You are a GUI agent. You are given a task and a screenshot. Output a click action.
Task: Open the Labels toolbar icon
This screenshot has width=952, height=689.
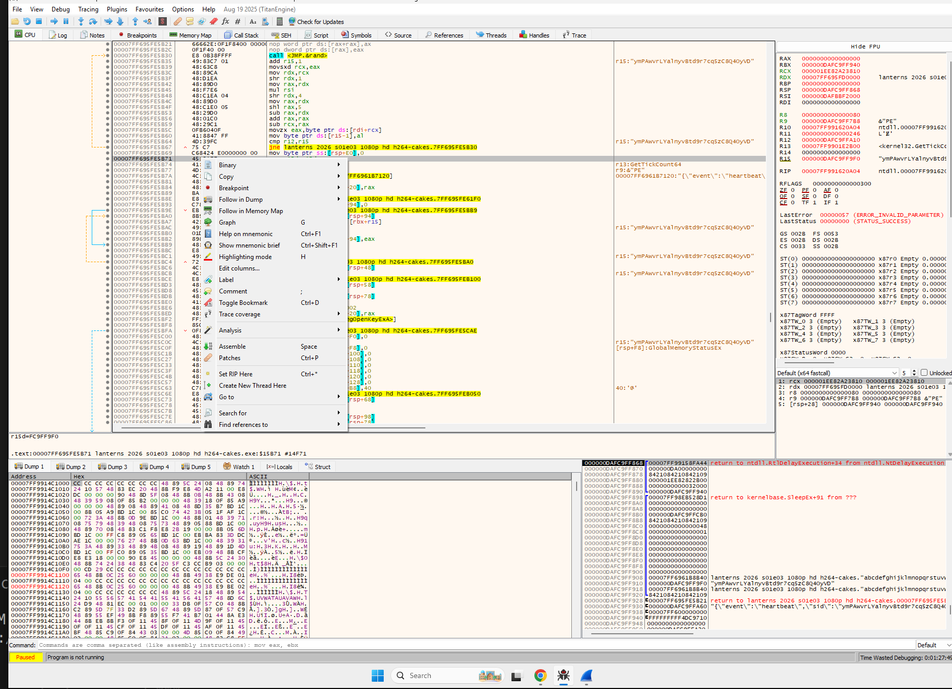pyautogui.click(x=202, y=21)
